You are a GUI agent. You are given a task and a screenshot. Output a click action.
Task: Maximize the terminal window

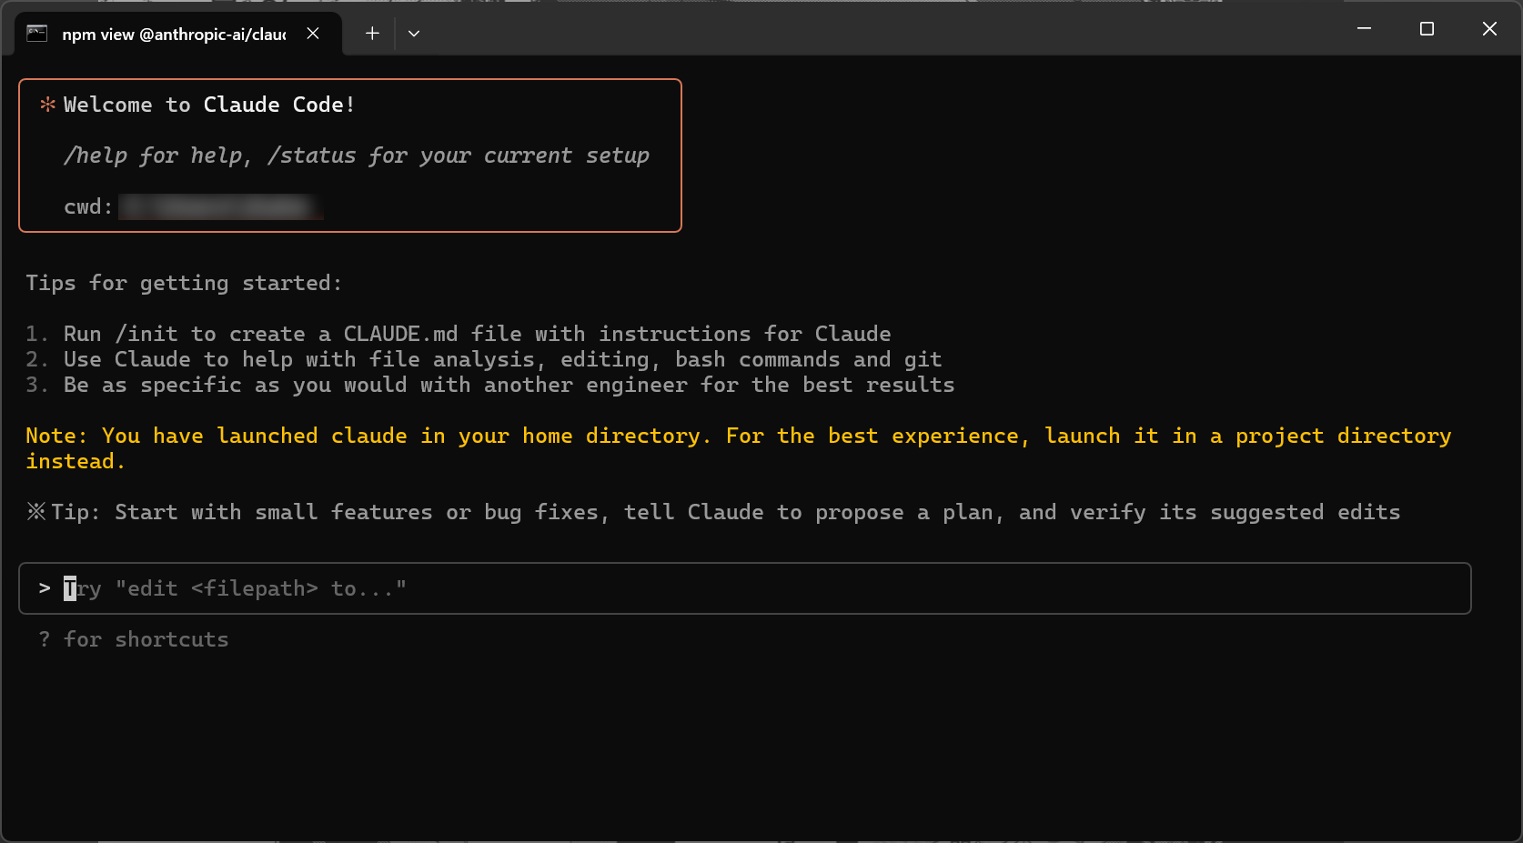1427,29
